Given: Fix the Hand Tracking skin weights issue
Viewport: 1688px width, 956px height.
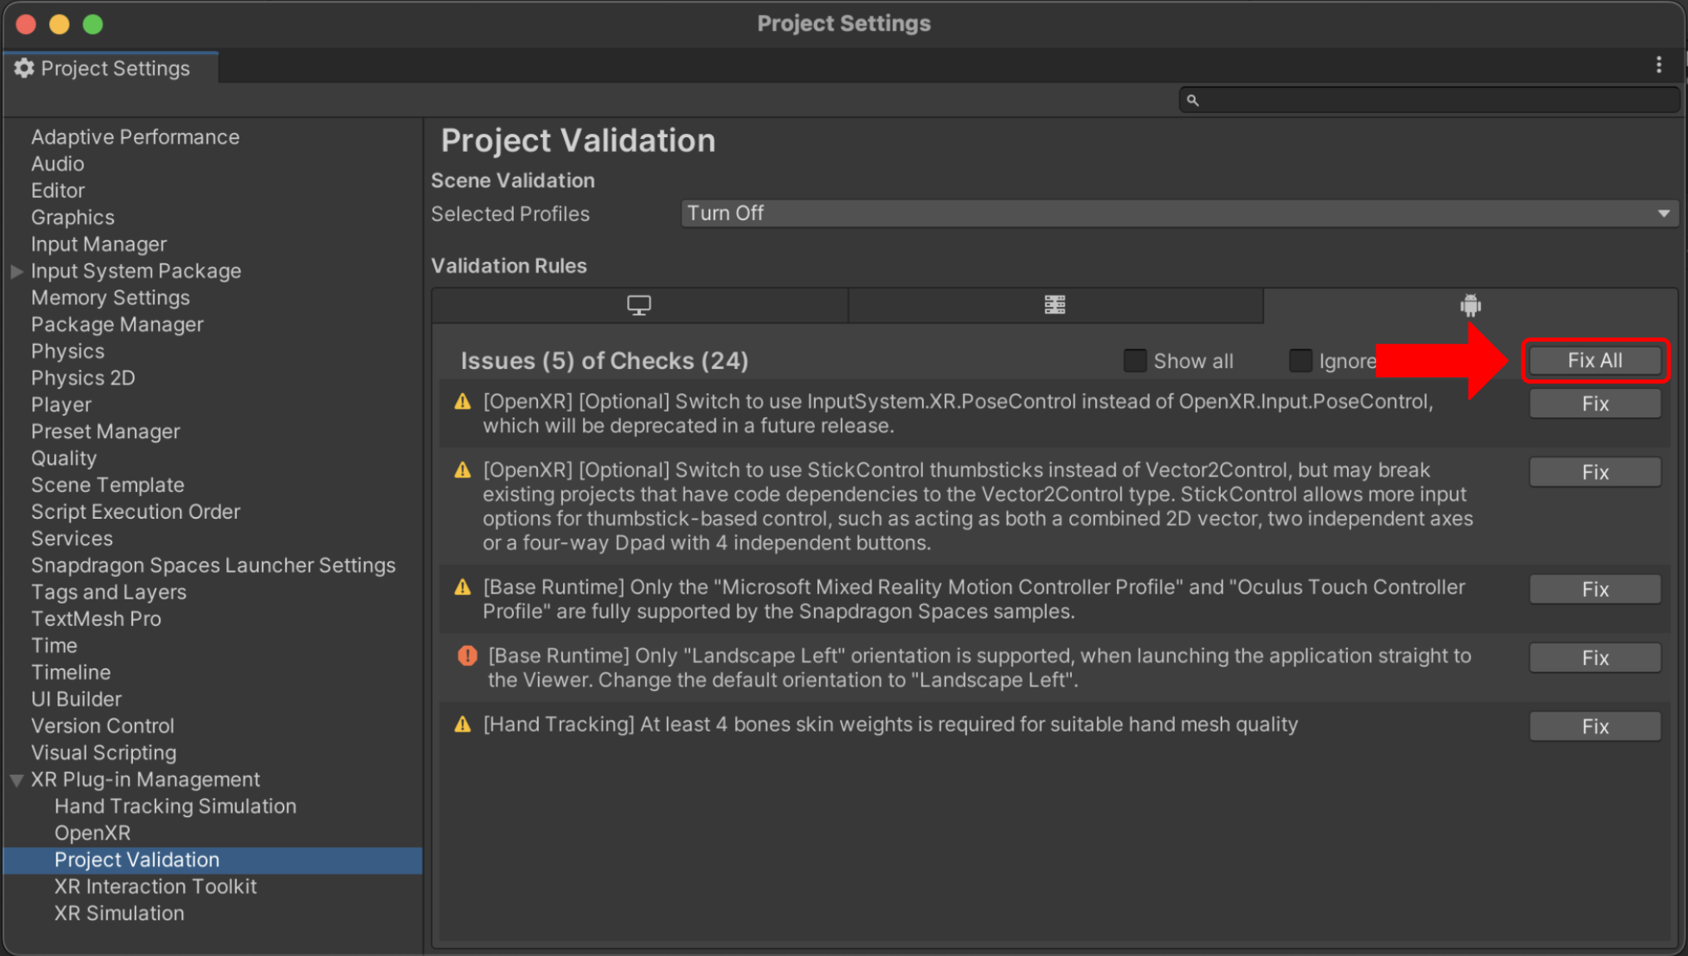Looking at the screenshot, I should pyautogui.click(x=1595, y=727).
